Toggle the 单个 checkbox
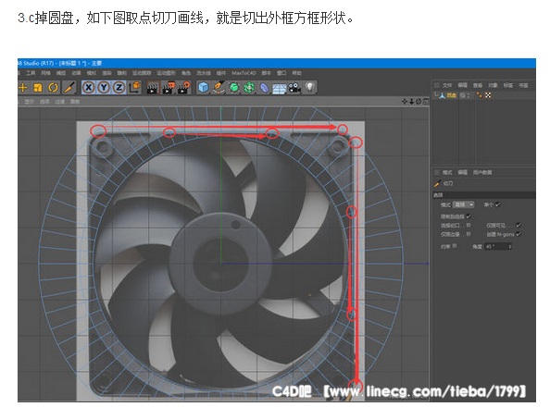 [498, 204]
